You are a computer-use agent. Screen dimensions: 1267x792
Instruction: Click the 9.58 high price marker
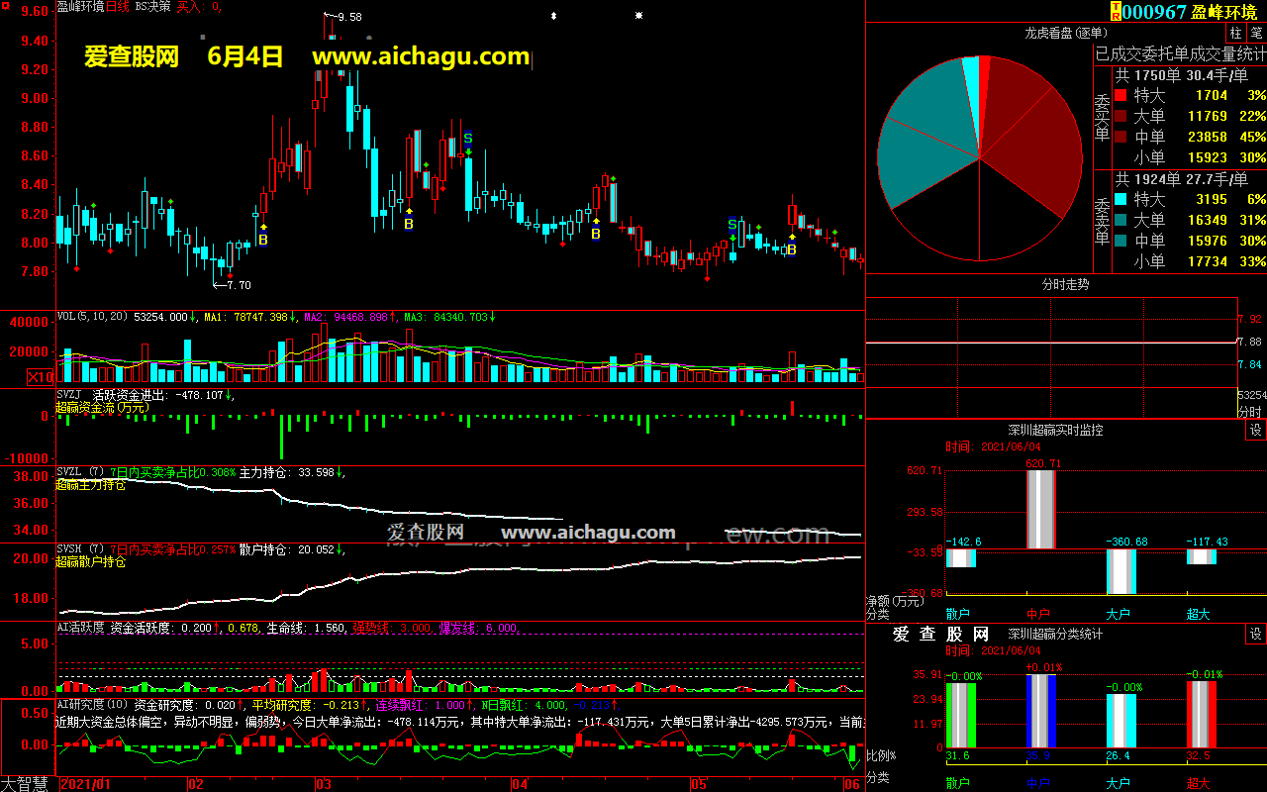pos(349,17)
